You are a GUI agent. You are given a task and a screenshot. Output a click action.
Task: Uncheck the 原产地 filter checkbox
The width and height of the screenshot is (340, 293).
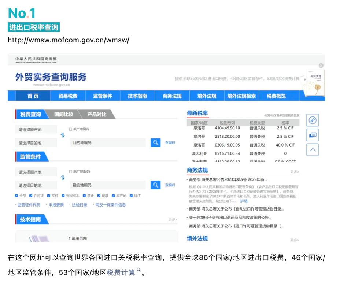[x=113, y=196]
